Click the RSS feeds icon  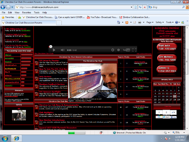click(127, 22)
